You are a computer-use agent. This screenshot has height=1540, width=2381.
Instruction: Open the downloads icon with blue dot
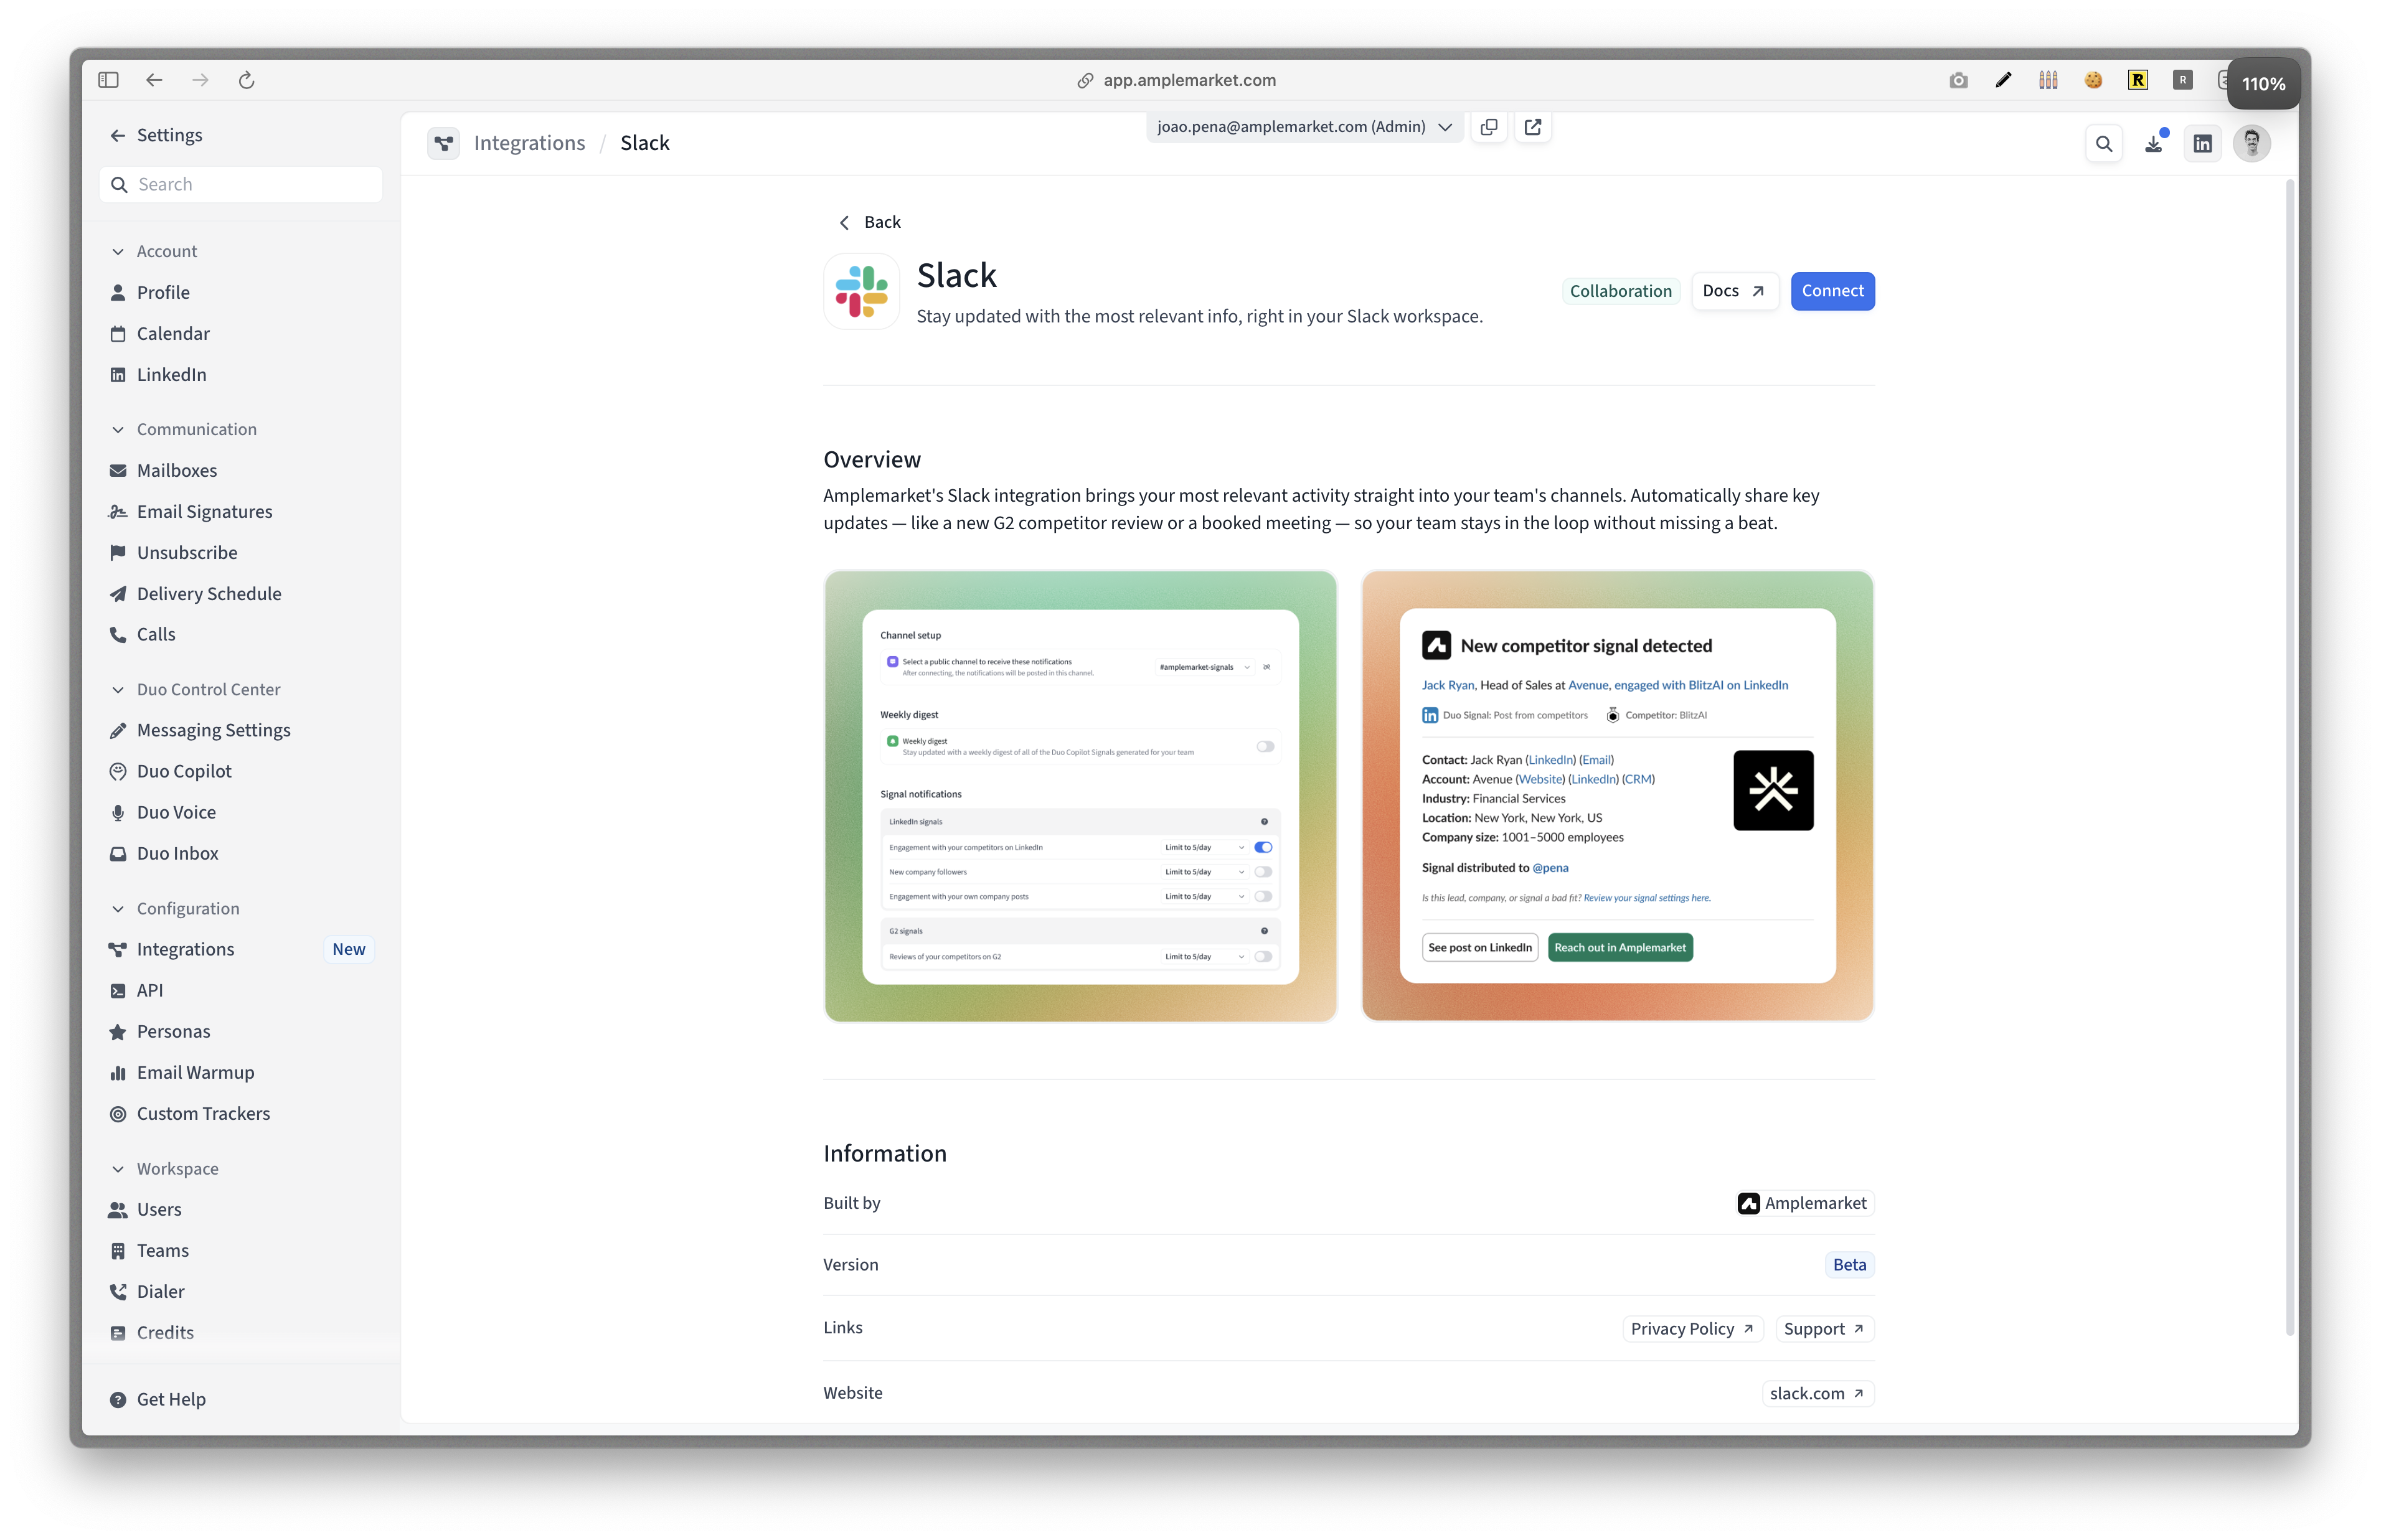pyautogui.click(x=2154, y=143)
